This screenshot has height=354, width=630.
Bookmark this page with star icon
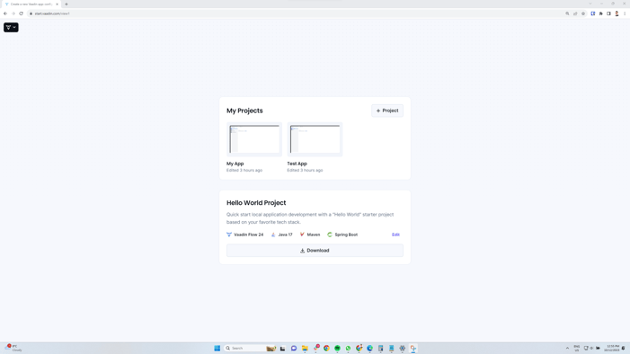tap(583, 13)
